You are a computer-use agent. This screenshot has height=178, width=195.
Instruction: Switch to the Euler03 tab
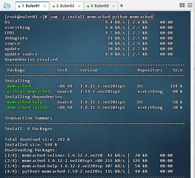click(101, 6)
